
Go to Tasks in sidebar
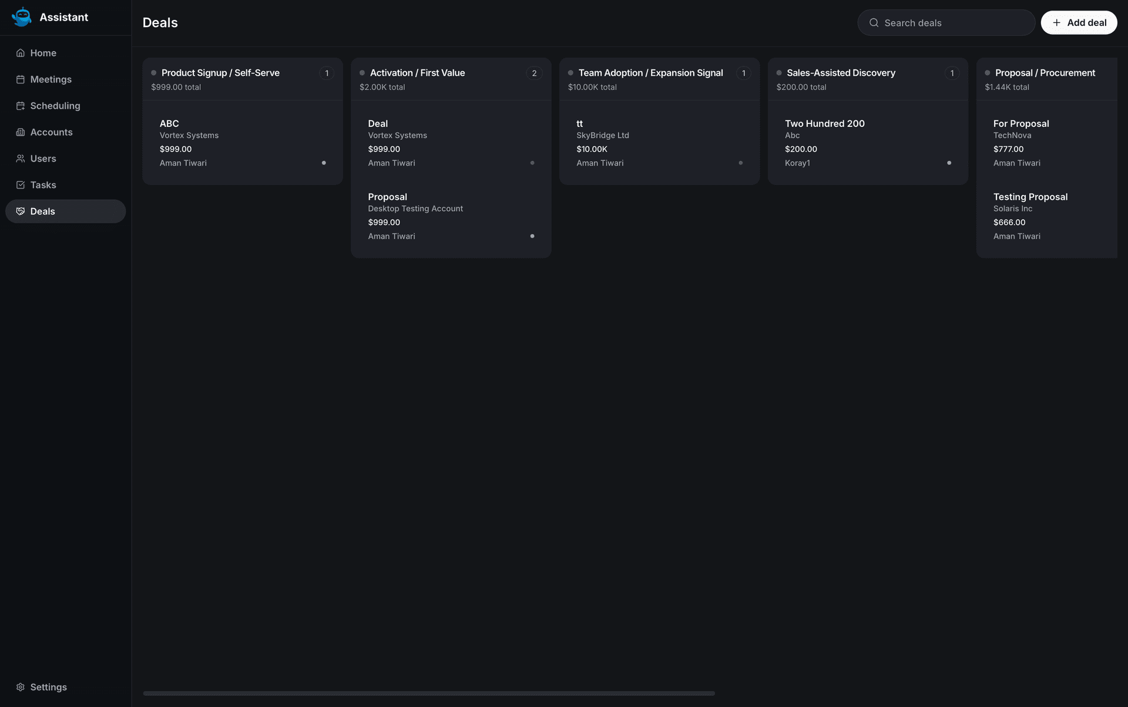coord(66,185)
